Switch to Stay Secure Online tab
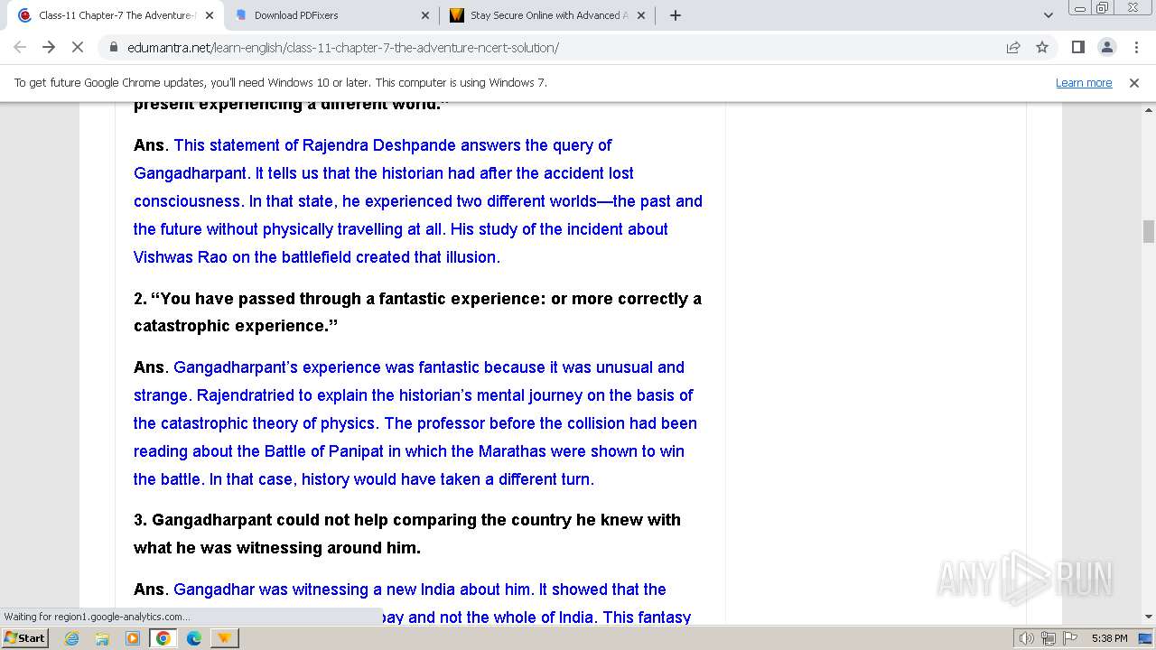 (x=547, y=15)
